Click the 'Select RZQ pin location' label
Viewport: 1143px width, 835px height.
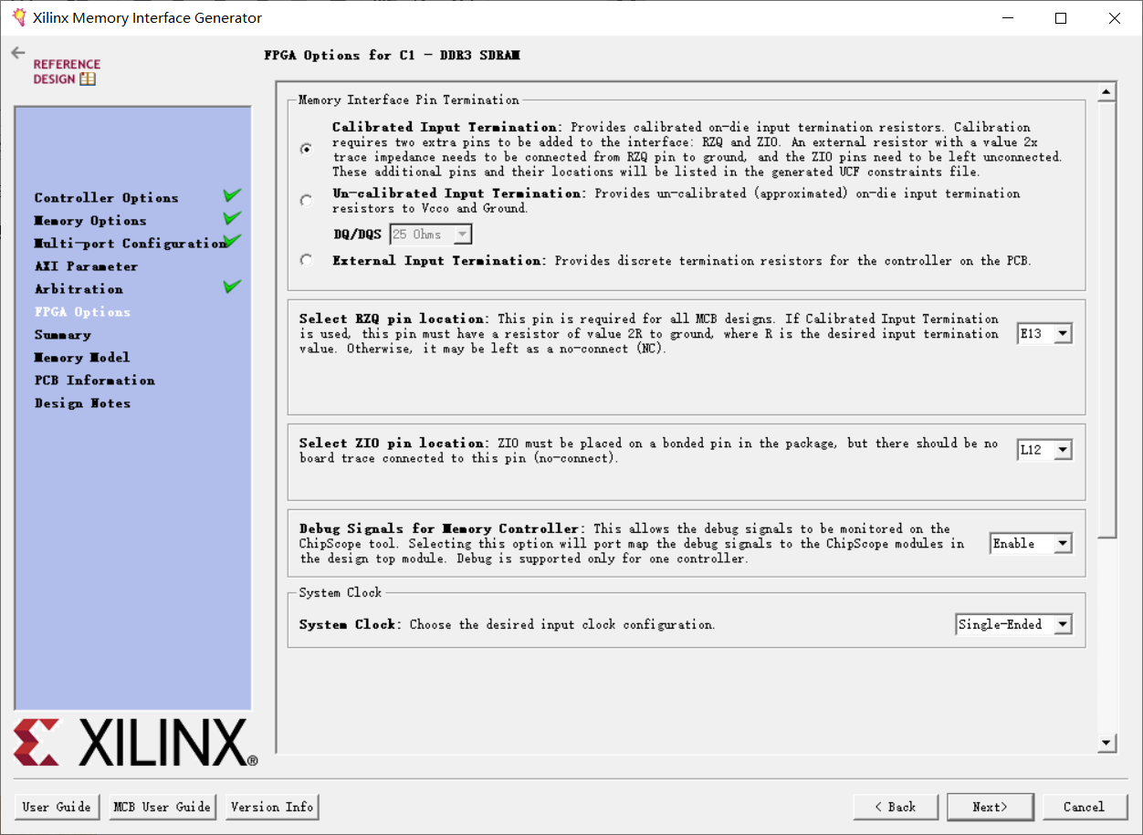coord(393,318)
